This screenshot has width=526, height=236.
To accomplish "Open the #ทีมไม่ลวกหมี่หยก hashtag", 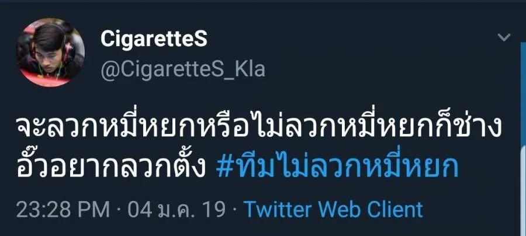I will 337,168.
